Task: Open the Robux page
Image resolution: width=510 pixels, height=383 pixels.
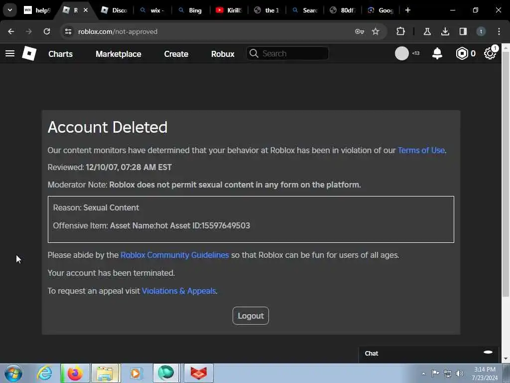Action: (x=223, y=54)
